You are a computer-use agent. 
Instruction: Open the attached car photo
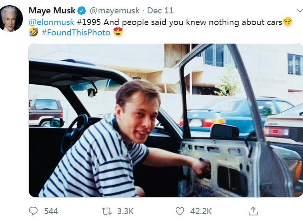pos(166,120)
